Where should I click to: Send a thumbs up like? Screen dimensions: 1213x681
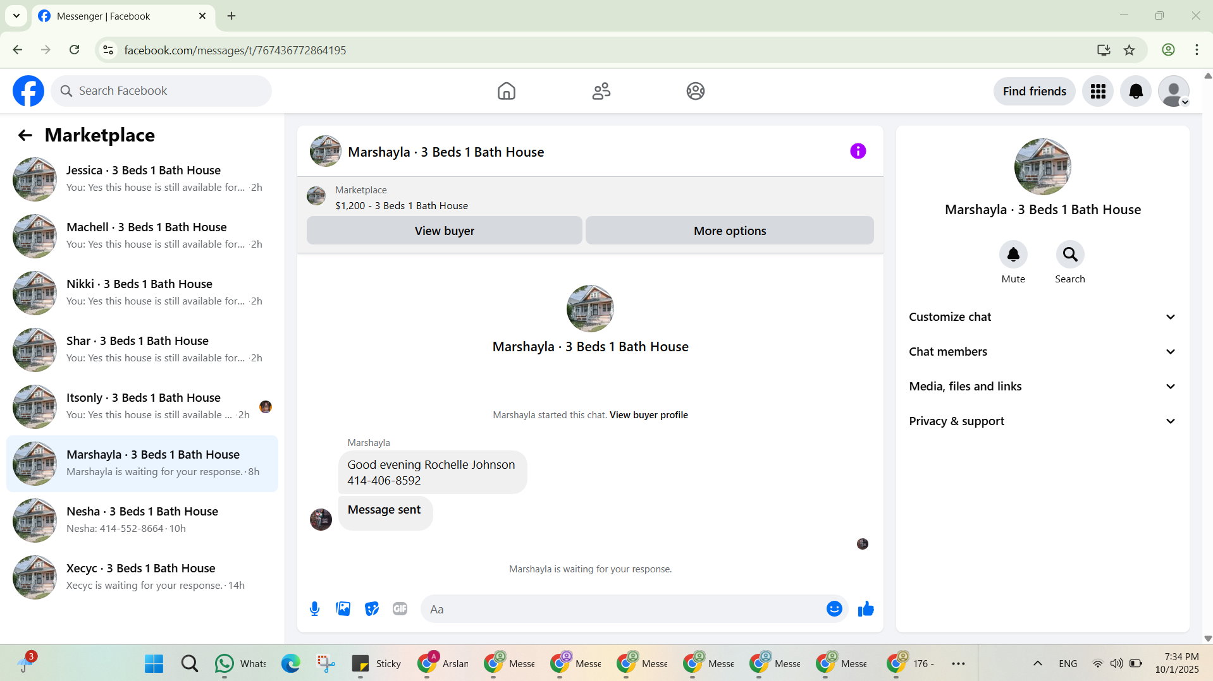(866, 609)
